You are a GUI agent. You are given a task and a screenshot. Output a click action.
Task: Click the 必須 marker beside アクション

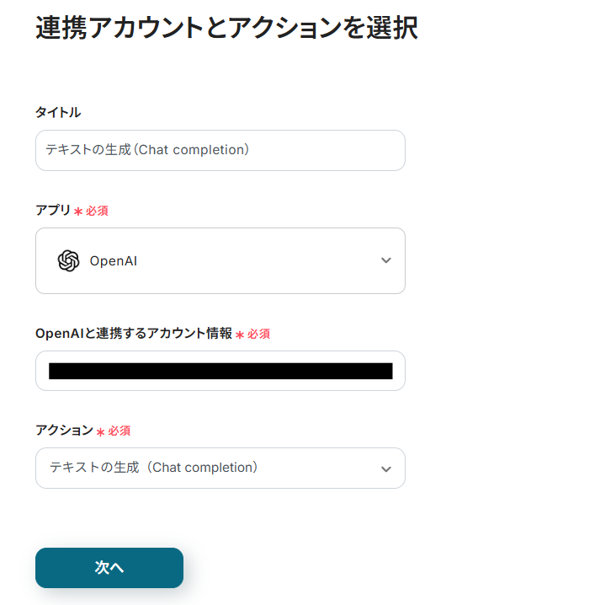[119, 431]
